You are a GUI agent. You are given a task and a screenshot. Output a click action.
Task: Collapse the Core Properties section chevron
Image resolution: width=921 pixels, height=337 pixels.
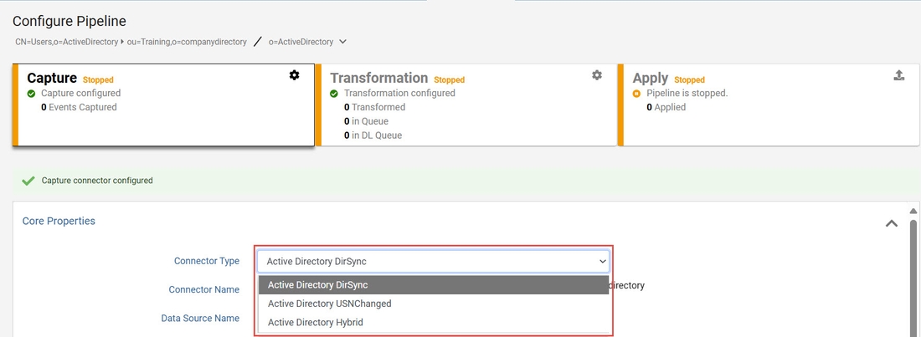[891, 223]
